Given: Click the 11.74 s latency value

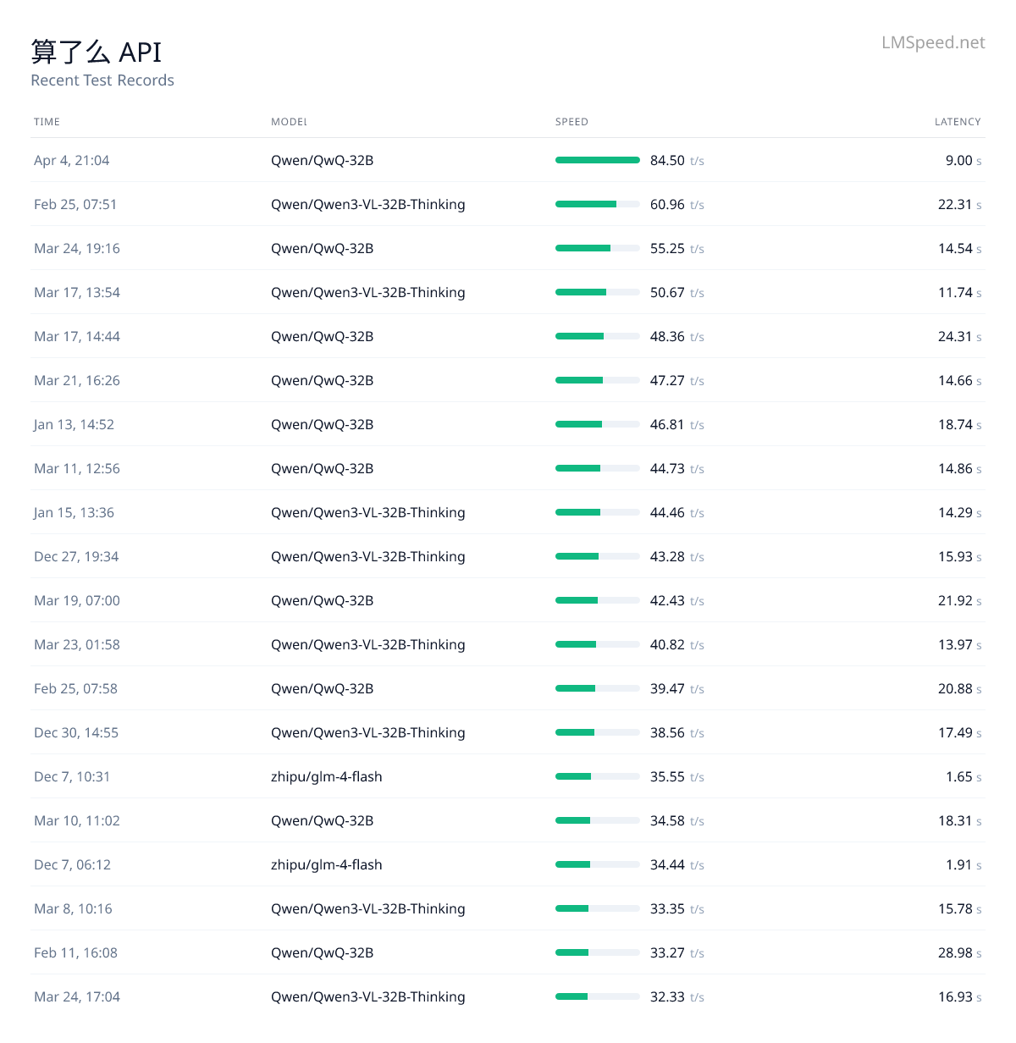Looking at the screenshot, I should coord(960,292).
